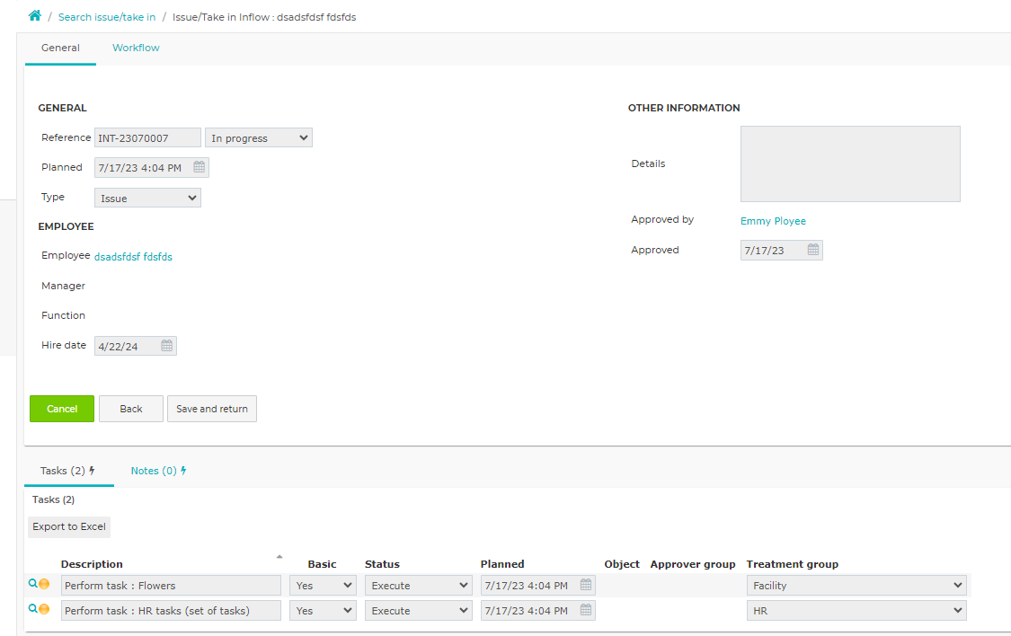Click magnifier icon for HR tasks row
The width and height of the screenshot is (1011, 636).
click(33, 609)
